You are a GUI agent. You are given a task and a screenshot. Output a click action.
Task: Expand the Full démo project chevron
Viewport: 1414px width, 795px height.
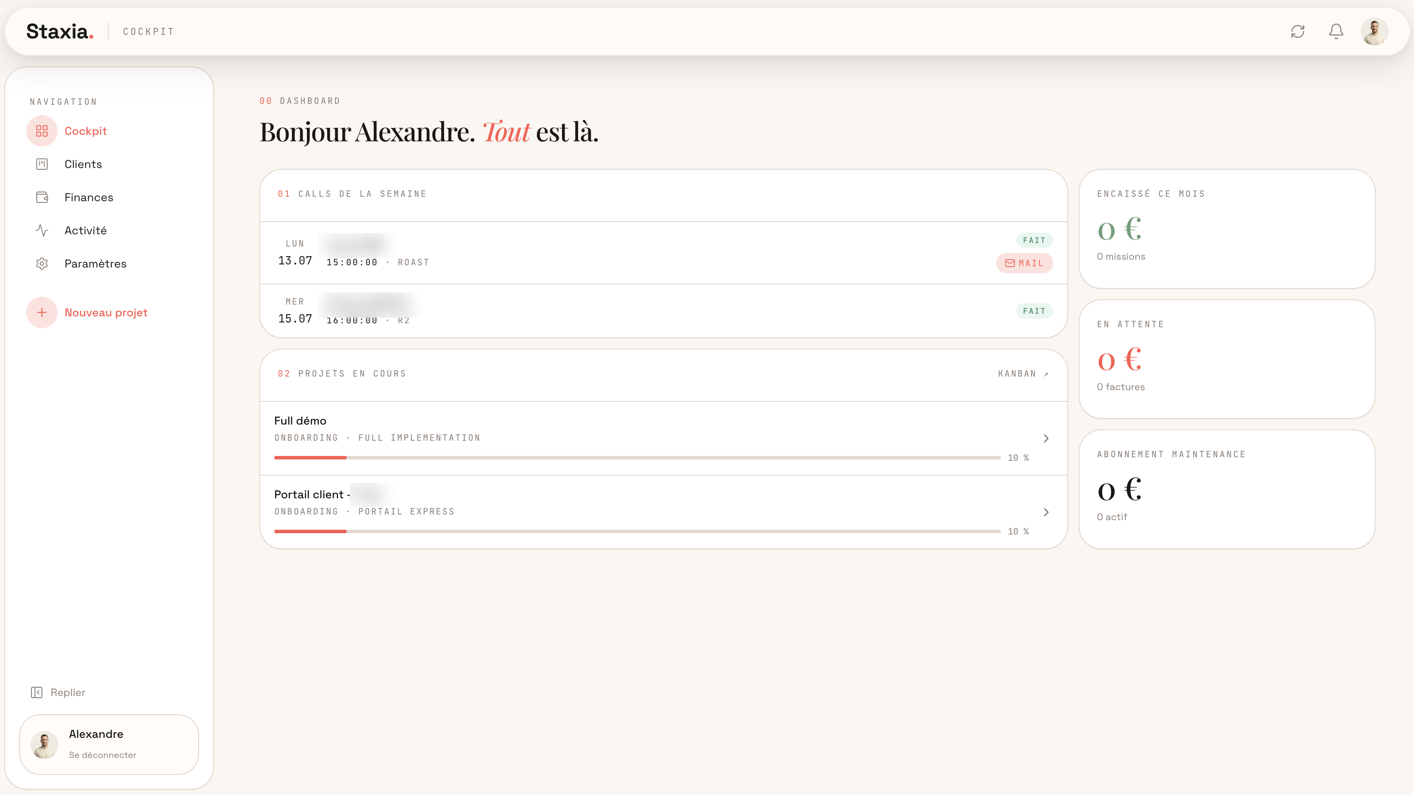(1046, 439)
